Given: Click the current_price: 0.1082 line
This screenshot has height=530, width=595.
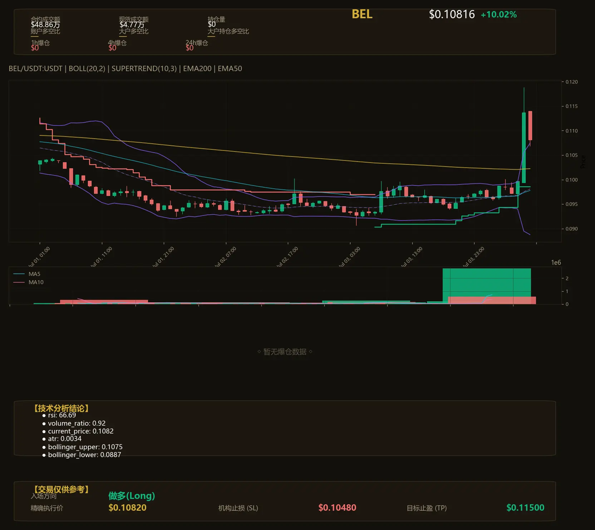Looking at the screenshot, I should [x=81, y=431].
